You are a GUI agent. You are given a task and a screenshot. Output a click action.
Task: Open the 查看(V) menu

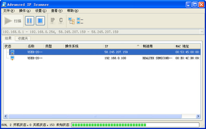coord(57,11)
